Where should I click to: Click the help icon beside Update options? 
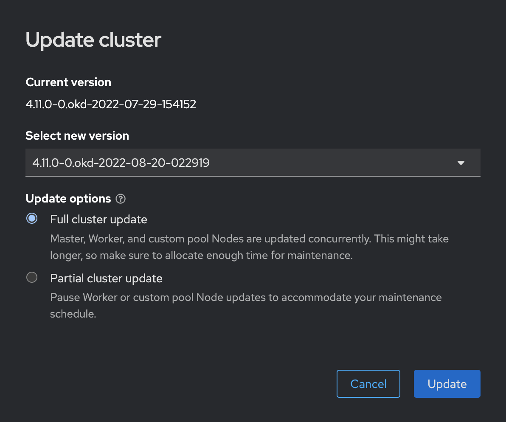(x=121, y=199)
